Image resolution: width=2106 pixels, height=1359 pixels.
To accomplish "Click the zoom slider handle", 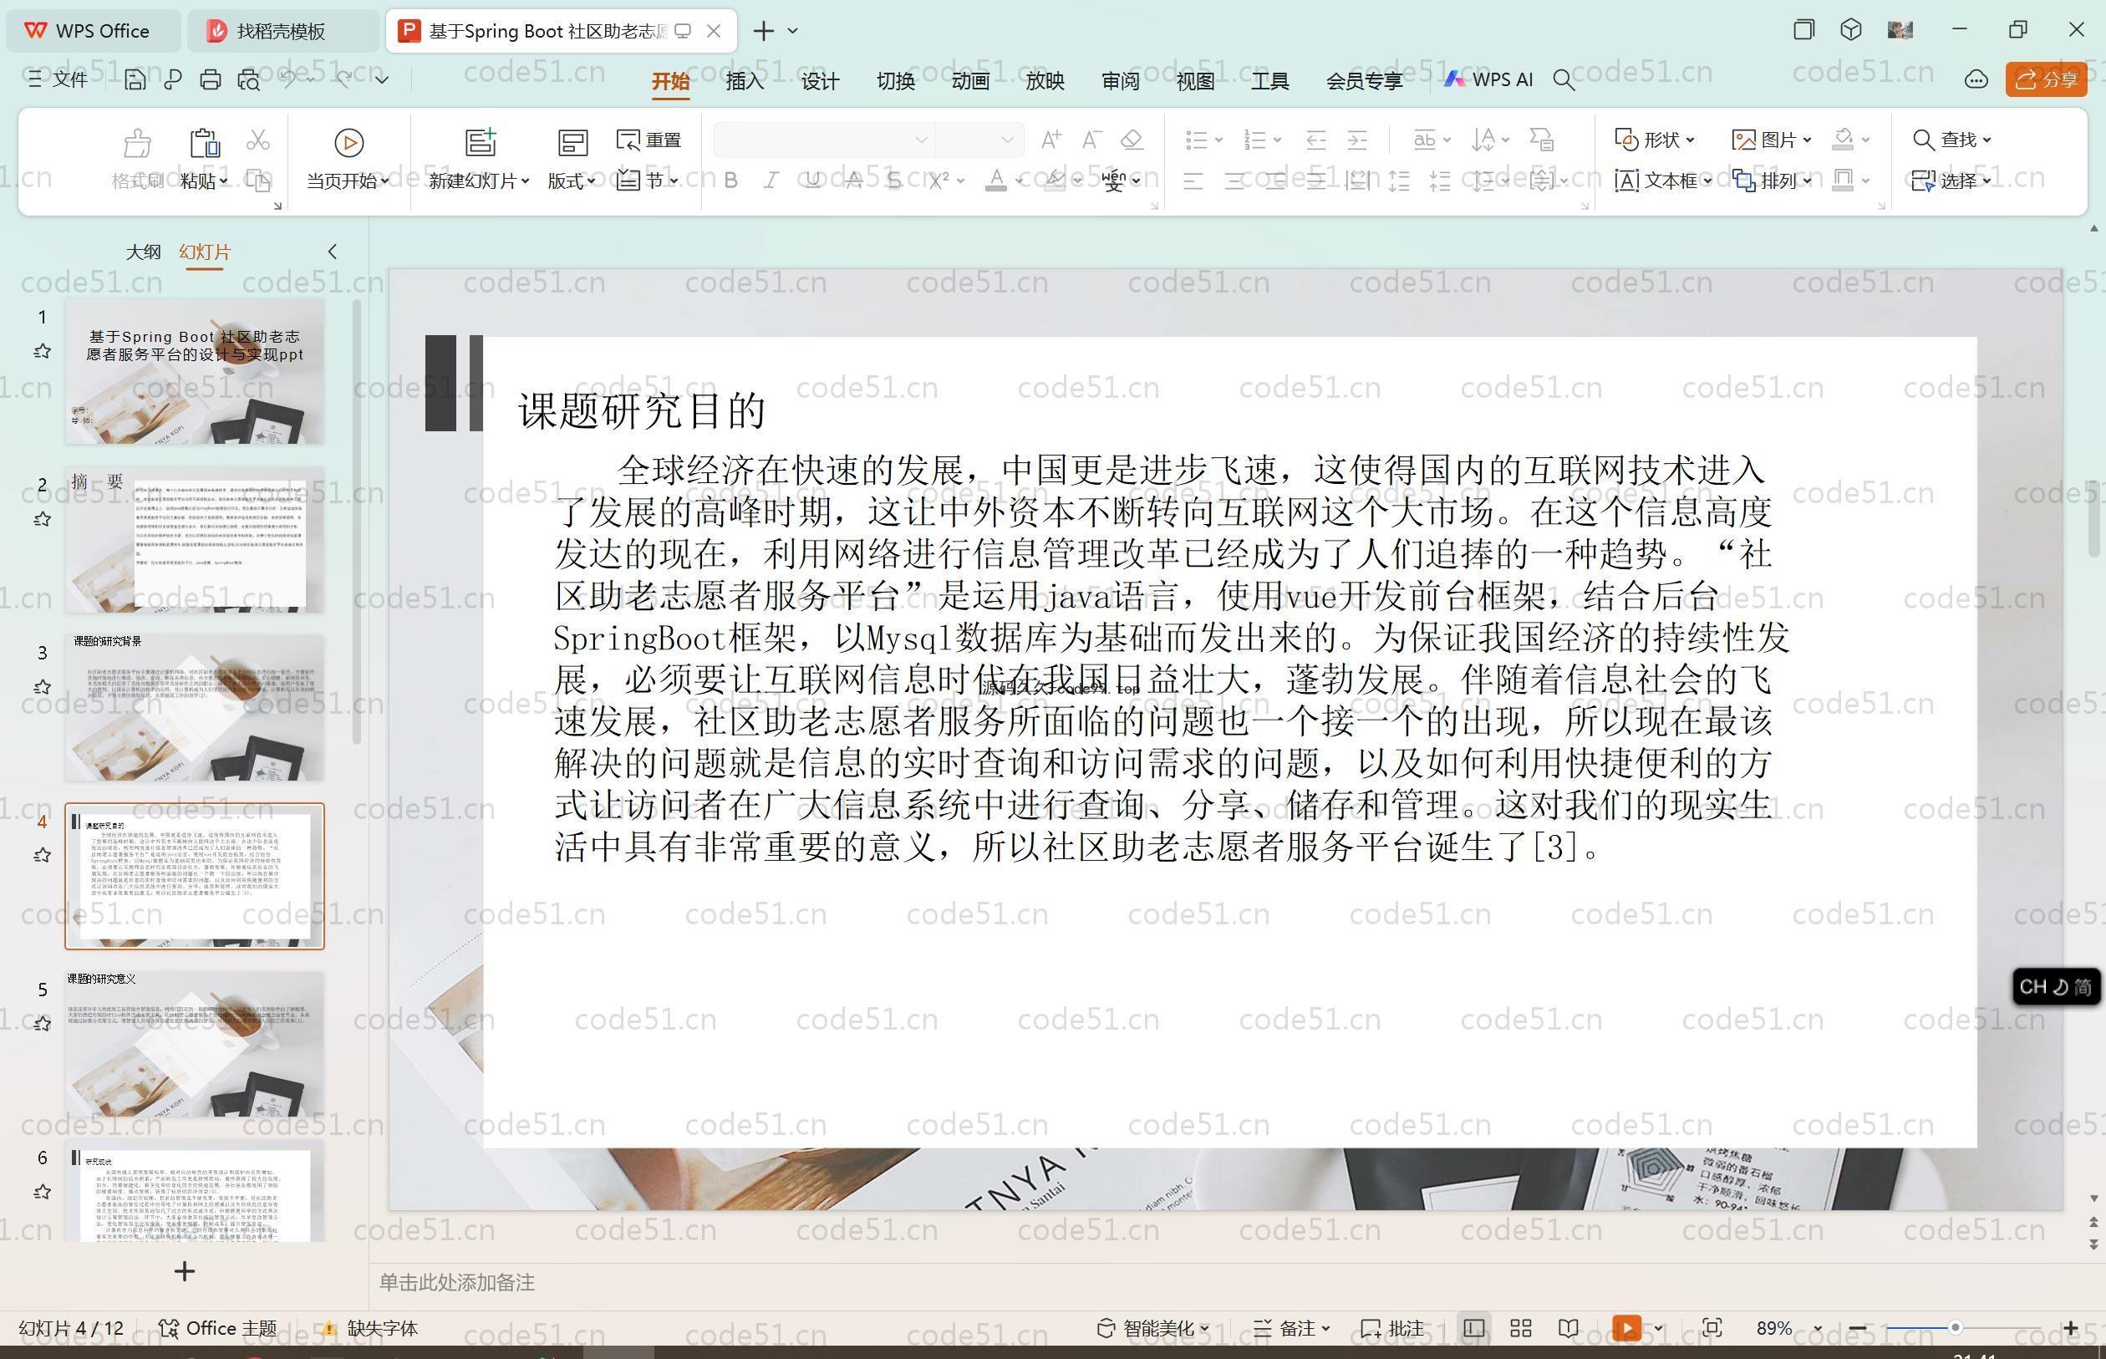I will click(x=1955, y=1327).
